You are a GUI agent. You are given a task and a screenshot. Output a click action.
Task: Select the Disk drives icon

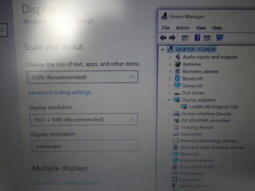(177, 93)
